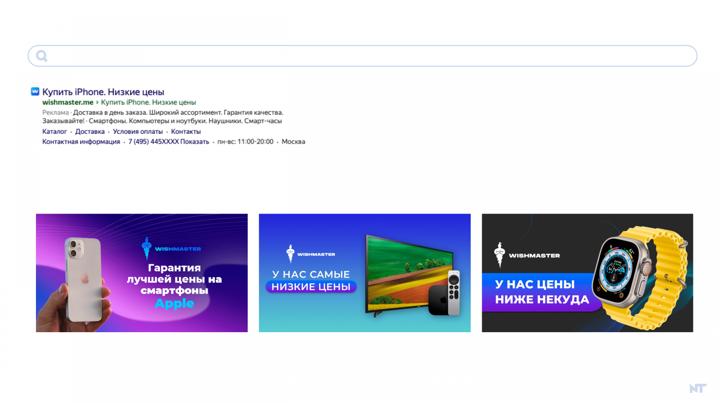Click the blue wishmaster favicon beside ad title
The image size is (719, 404).
coord(35,92)
